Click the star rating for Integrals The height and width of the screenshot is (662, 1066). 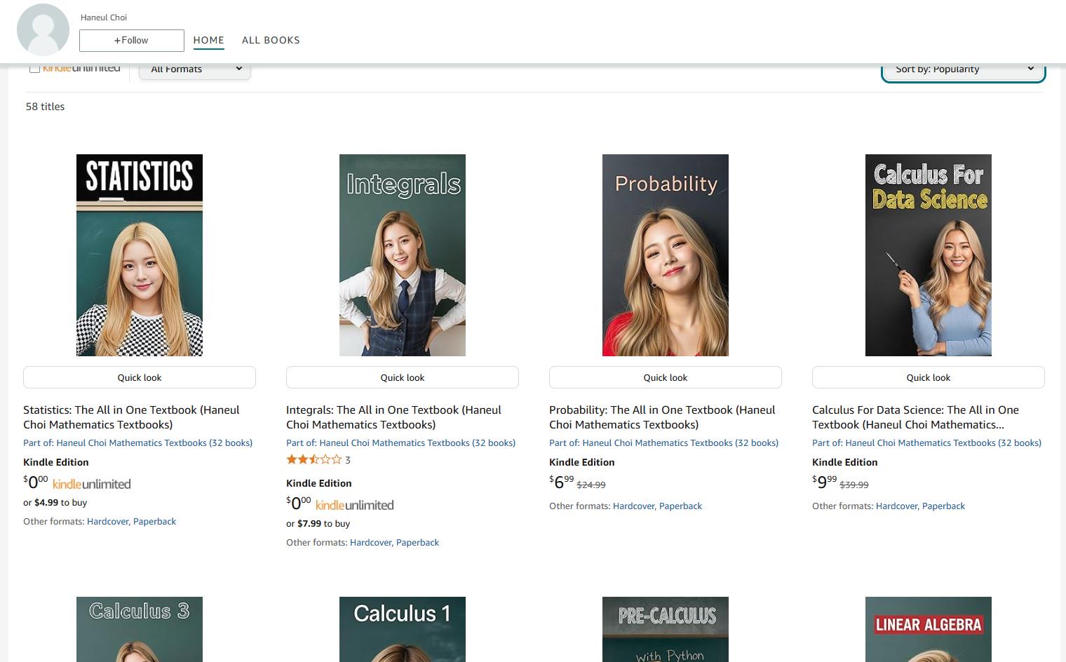(x=313, y=460)
